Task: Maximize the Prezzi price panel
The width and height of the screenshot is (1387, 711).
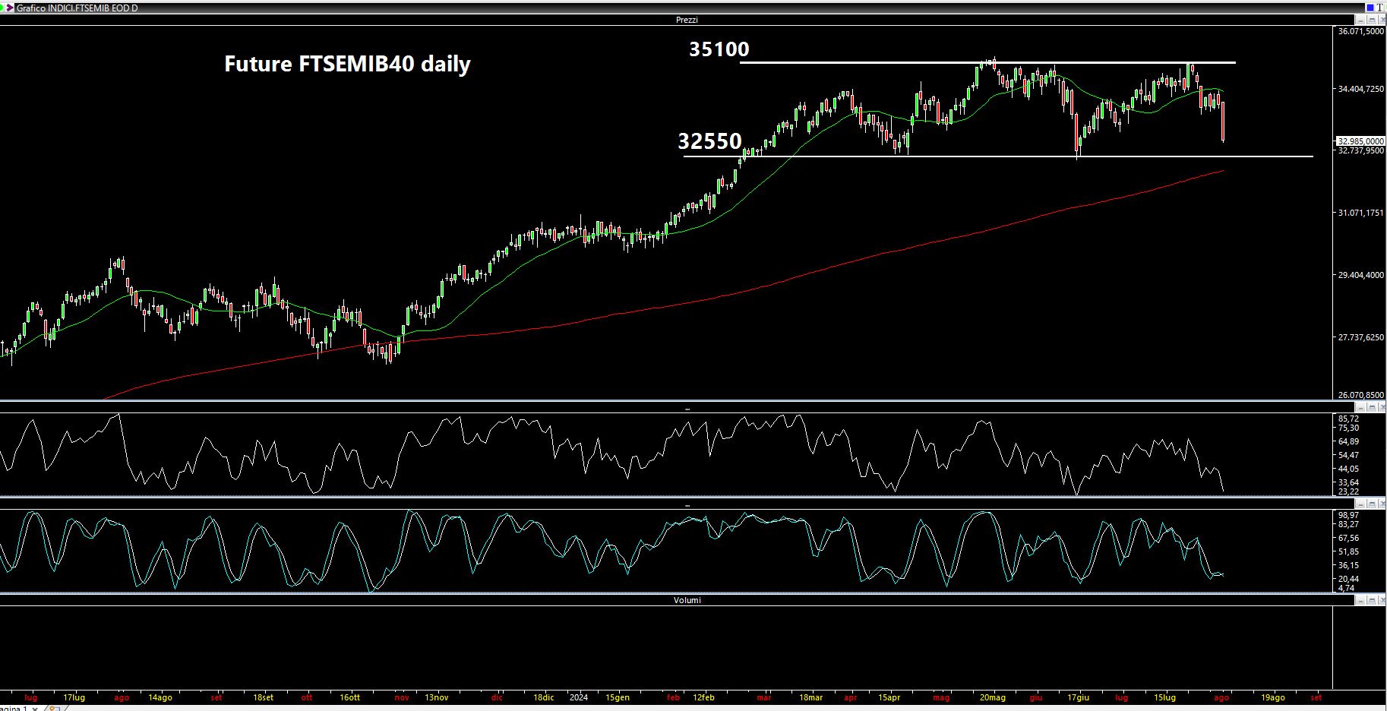Action: coord(1371,20)
